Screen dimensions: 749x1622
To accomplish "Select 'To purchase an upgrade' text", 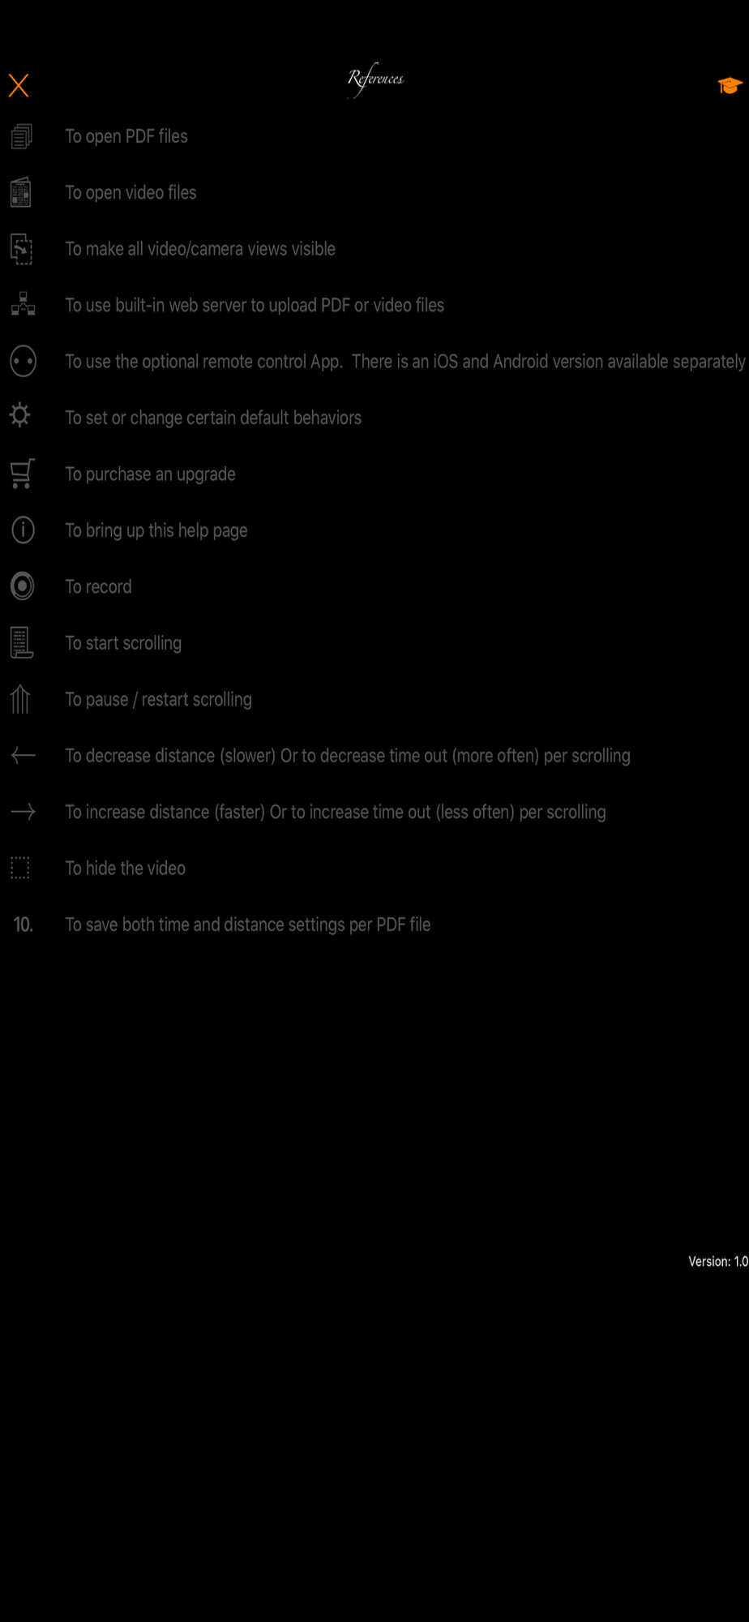I will (x=151, y=474).
